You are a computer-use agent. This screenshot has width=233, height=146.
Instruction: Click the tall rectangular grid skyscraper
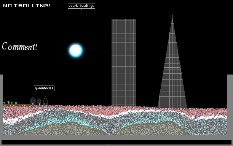[124, 63]
